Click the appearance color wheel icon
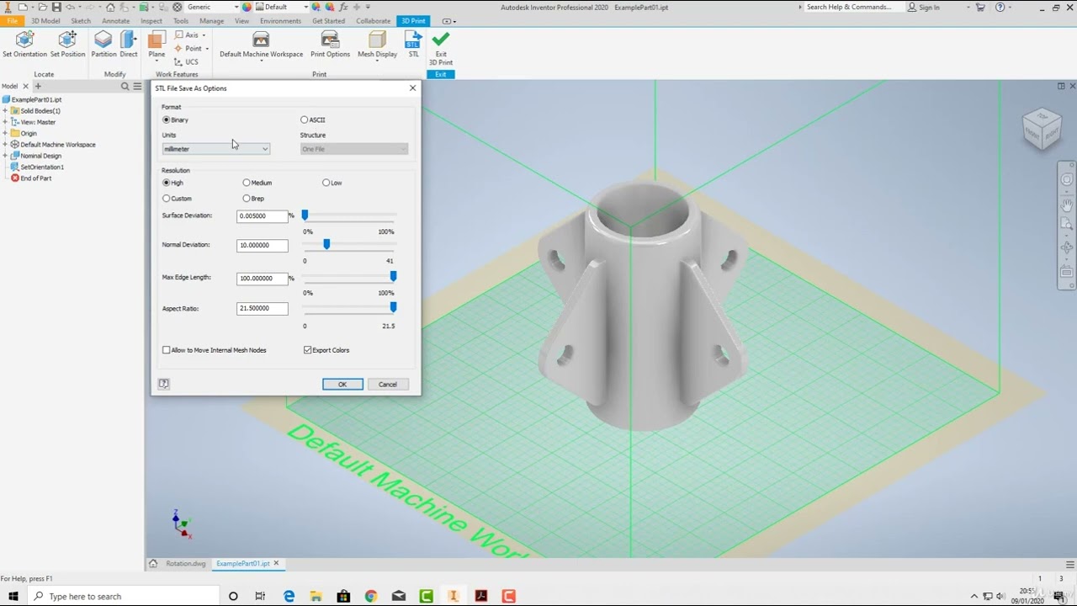 [x=247, y=7]
